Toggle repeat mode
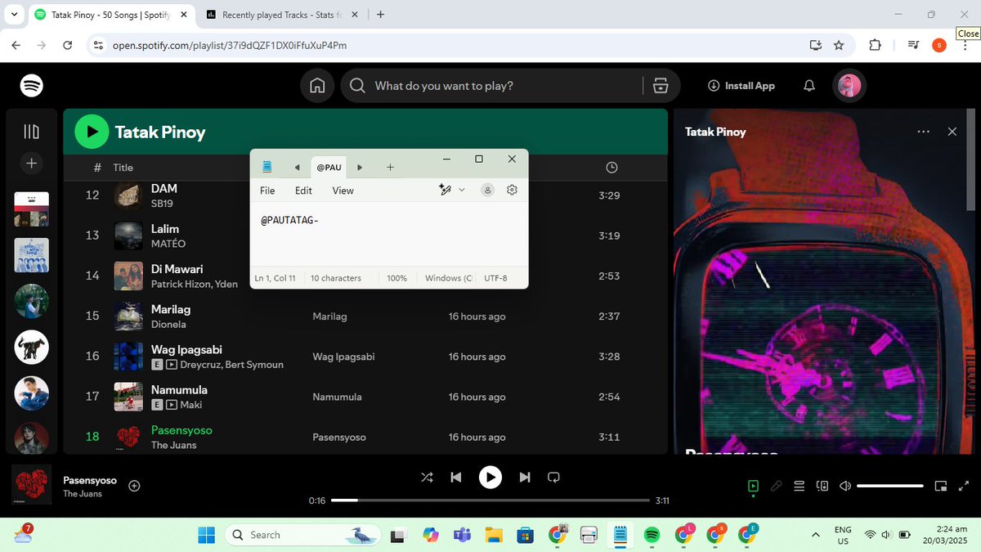 553,478
